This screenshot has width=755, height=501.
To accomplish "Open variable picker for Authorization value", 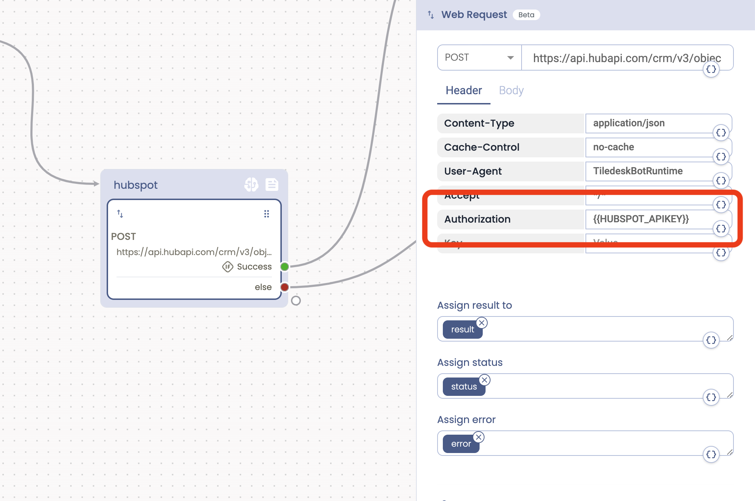I will pos(721,229).
